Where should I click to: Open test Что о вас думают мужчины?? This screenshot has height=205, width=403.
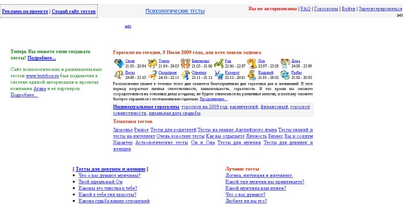110,175
